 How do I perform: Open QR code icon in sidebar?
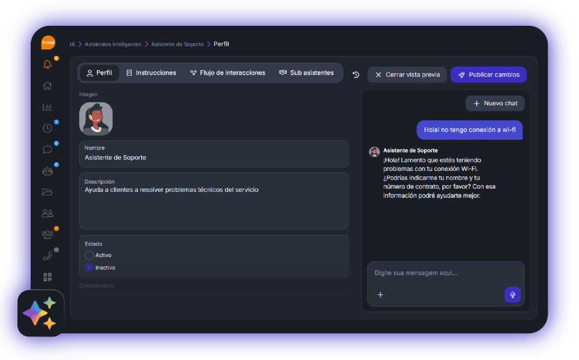click(x=47, y=277)
